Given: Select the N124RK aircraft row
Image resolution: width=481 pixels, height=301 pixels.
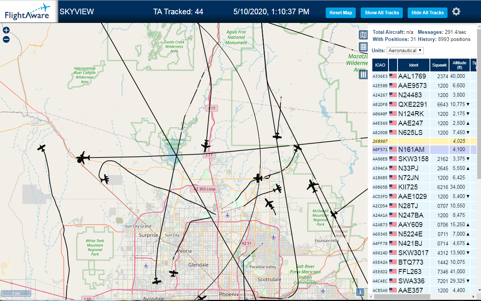Looking at the screenshot, I should (x=424, y=113).
